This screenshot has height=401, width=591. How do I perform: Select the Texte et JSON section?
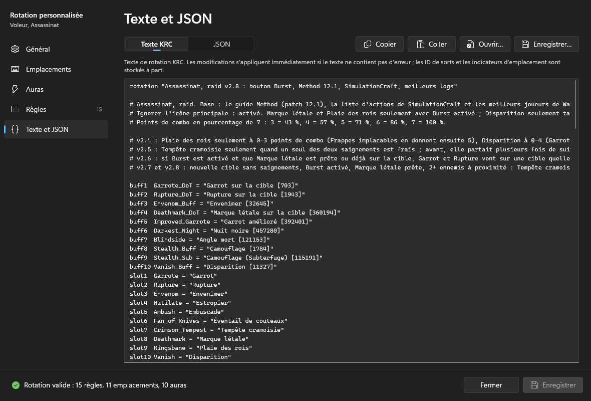coord(56,129)
